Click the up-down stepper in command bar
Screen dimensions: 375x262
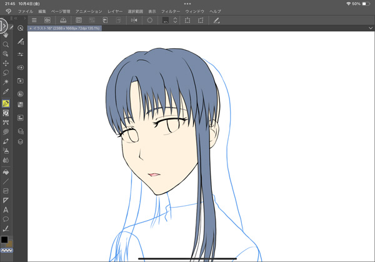(x=176, y=20)
